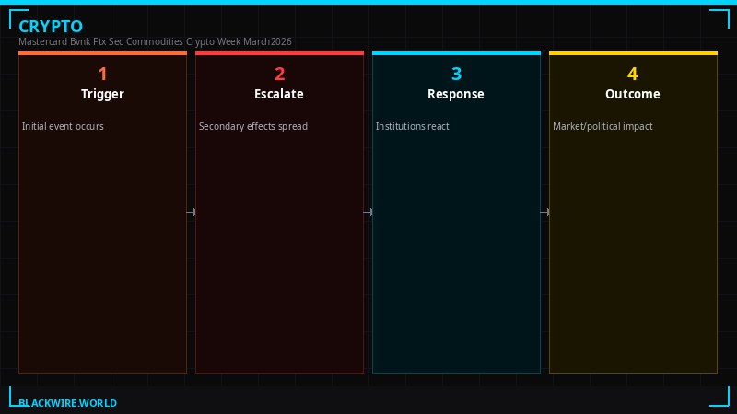Visit the BLACKWIRE.WORLD footer link
The width and height of the screenshot is (737, 414).
pyautogui.click(x=68, y=403)
